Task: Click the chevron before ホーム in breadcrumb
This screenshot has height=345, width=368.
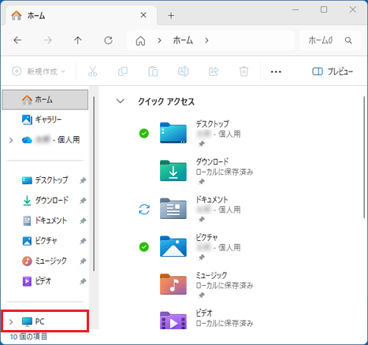Action: pos(159,40)
